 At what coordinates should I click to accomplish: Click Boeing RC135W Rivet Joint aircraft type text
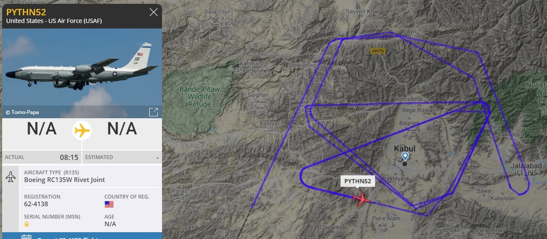coord(64,180)
